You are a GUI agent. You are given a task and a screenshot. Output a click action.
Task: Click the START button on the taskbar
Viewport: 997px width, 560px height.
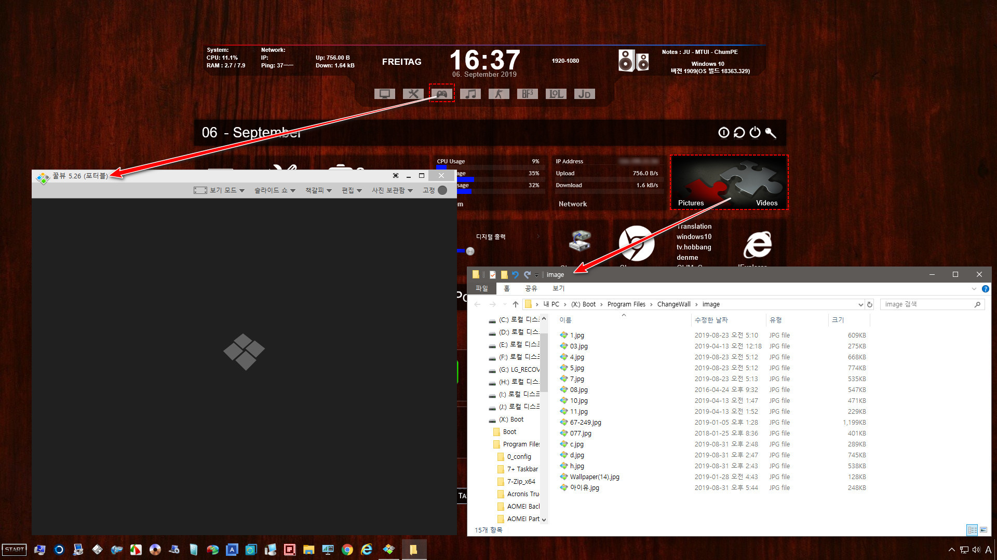15,550
